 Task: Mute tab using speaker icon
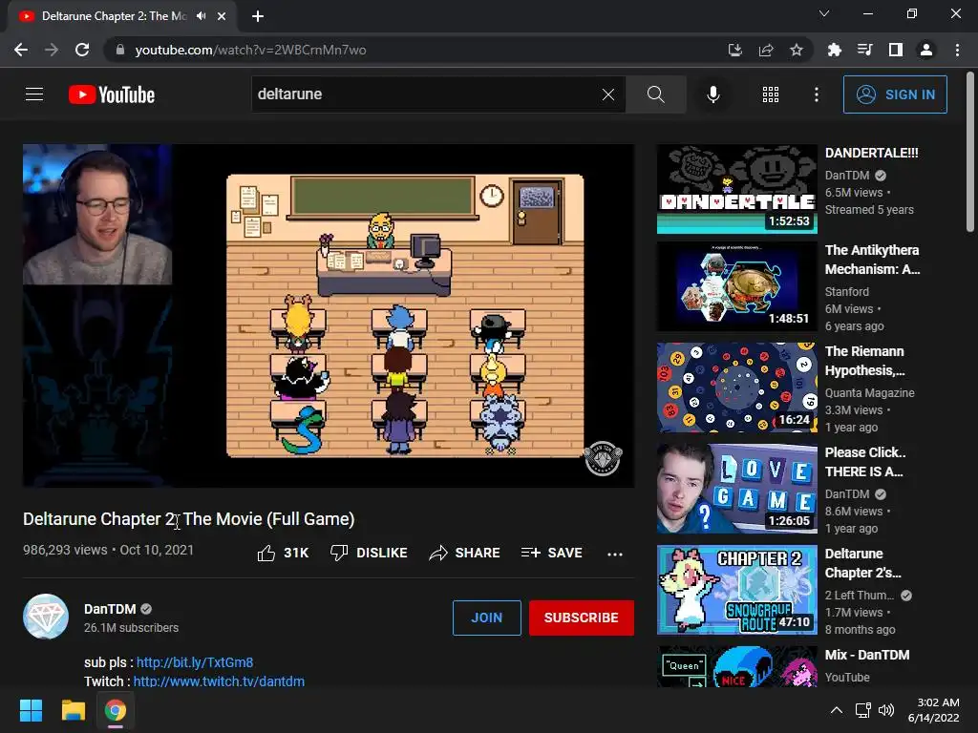[x=201, y=16]
